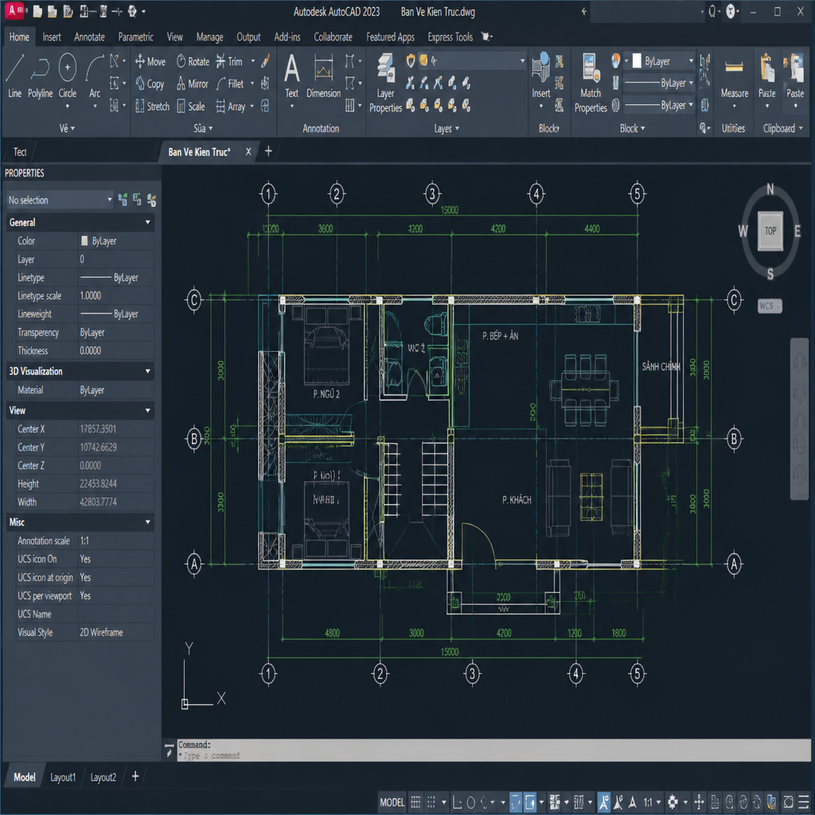
Task: Toggle polar tracking in status bar
Action: (471, 802)
